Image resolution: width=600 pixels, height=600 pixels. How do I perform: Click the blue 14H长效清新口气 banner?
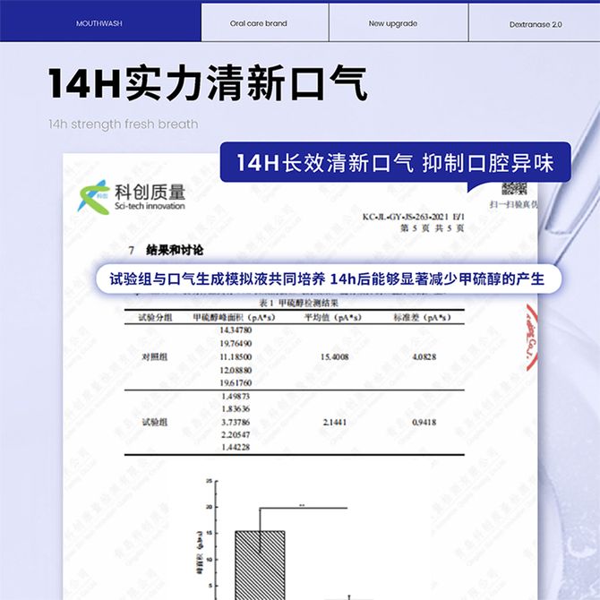coord(395,163)
